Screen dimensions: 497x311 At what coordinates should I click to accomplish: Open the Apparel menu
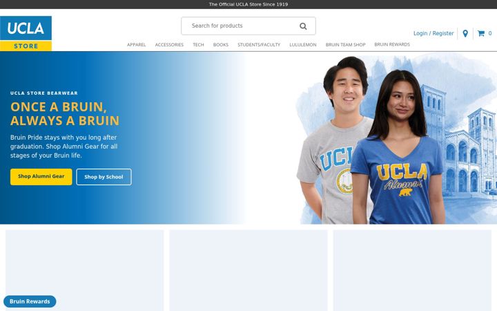tap(136, 45)
